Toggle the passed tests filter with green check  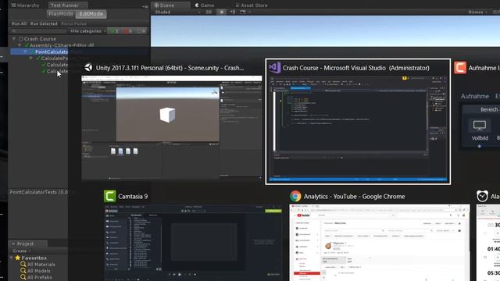coord(115,31)
